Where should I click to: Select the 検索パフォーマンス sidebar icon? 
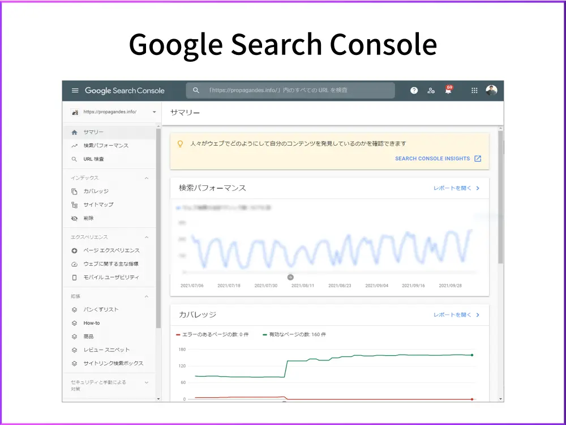(75, 145)
